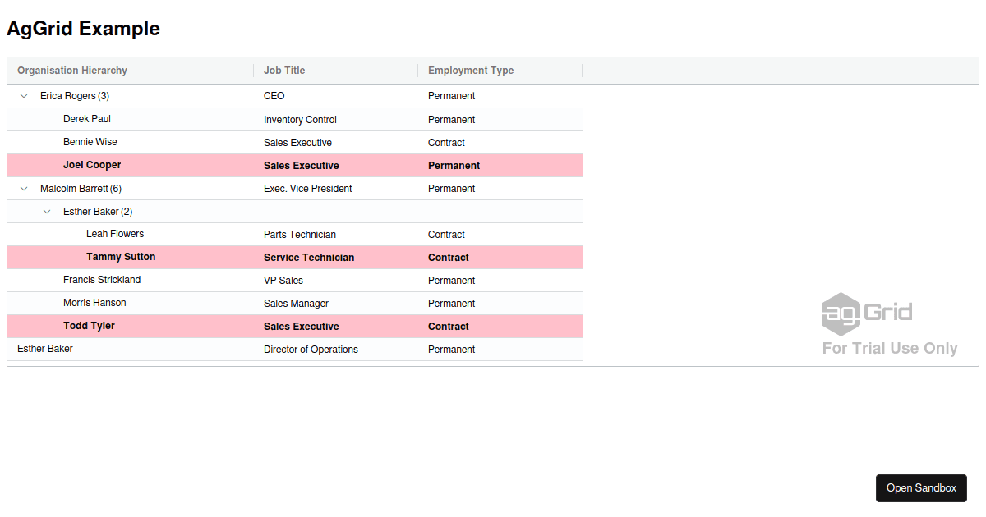Collapse the Malcolm Barrett group
Viewport: 986px width, 517px height.
pyautogui.click(x=24, y=188)
